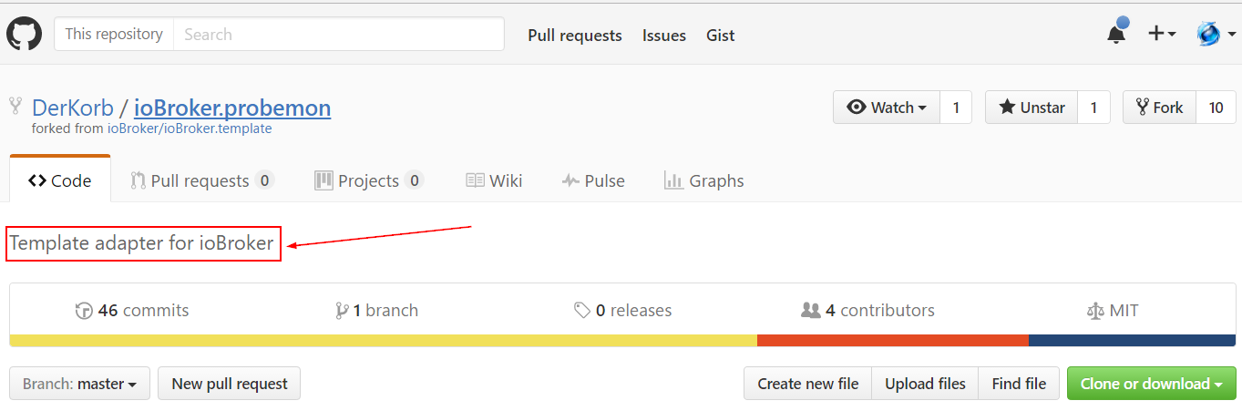
Task: Open the user avatar profile menu
Action: coord(1216,34)
